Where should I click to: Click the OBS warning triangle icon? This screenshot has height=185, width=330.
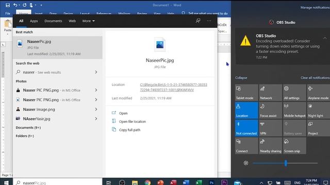click(x=245, y=41)
